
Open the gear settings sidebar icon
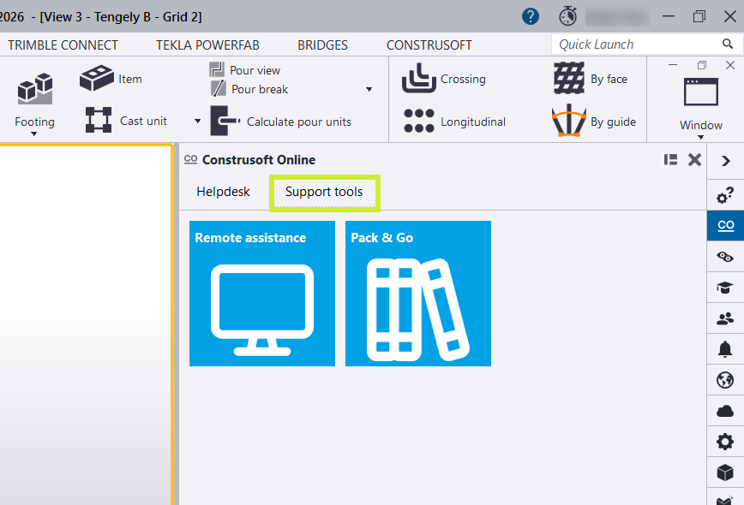pyautogui.click(x=725, y=442)
